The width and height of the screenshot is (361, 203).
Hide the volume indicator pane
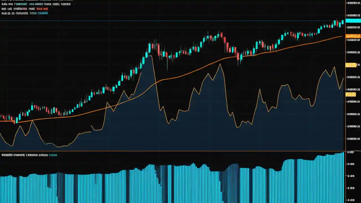coord(28,155)
